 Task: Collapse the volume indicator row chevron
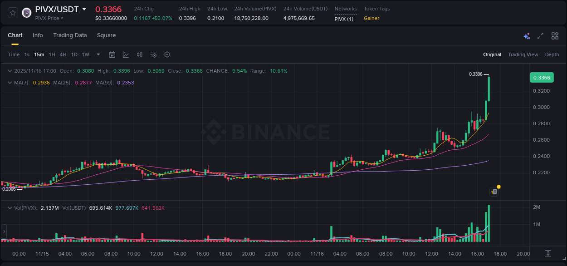pos(10,207)
